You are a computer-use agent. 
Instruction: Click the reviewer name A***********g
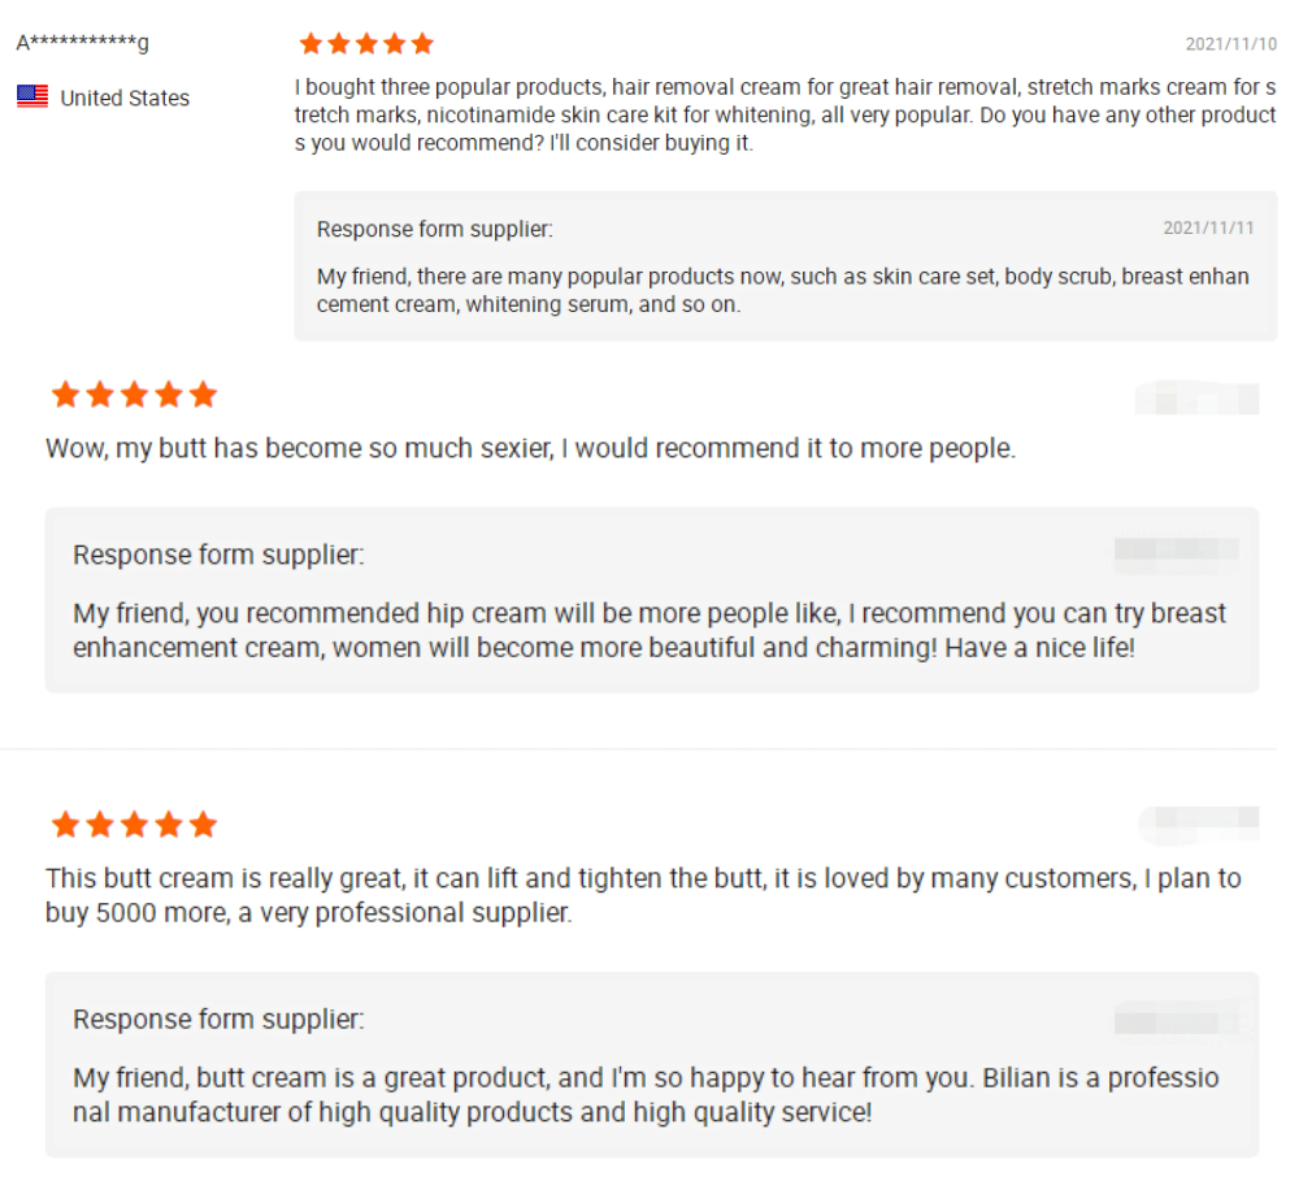82,43
